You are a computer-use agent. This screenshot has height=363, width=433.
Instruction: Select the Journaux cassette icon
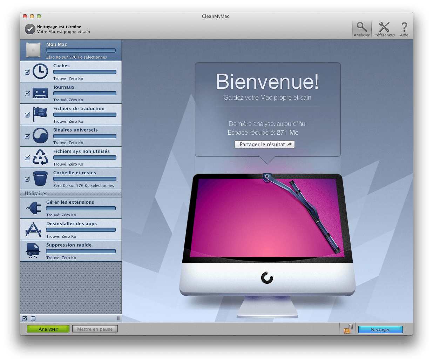40,93
